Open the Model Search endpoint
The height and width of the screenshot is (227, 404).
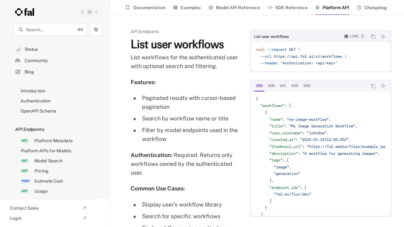pyautogui.click(x=48, y=161)
